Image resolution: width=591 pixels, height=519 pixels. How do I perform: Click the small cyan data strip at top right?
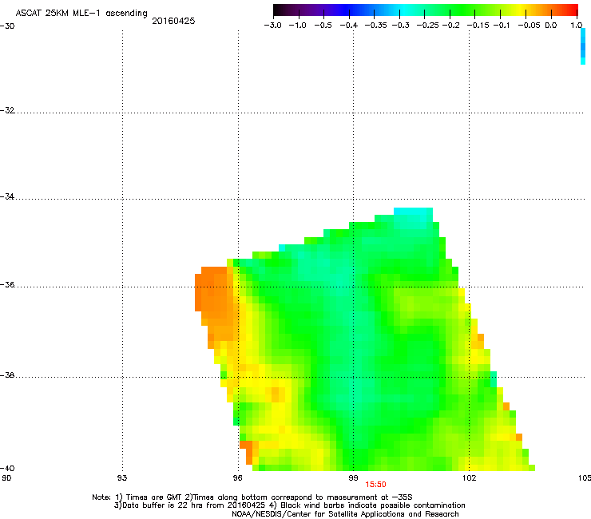(x=583, y=46)
